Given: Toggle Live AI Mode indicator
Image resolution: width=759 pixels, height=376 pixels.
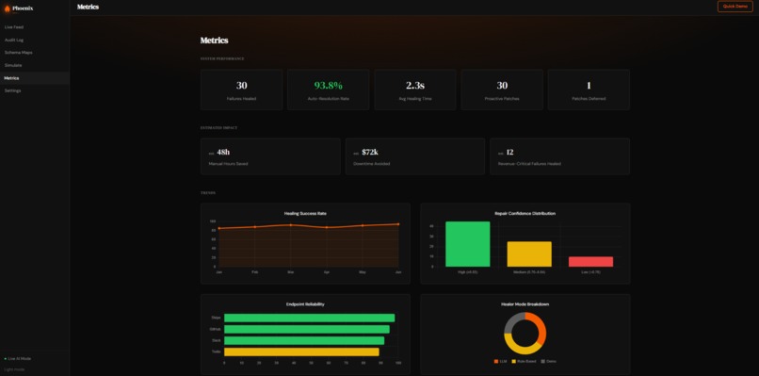Looking at the screenshot, I should click(x=18, y=358).
